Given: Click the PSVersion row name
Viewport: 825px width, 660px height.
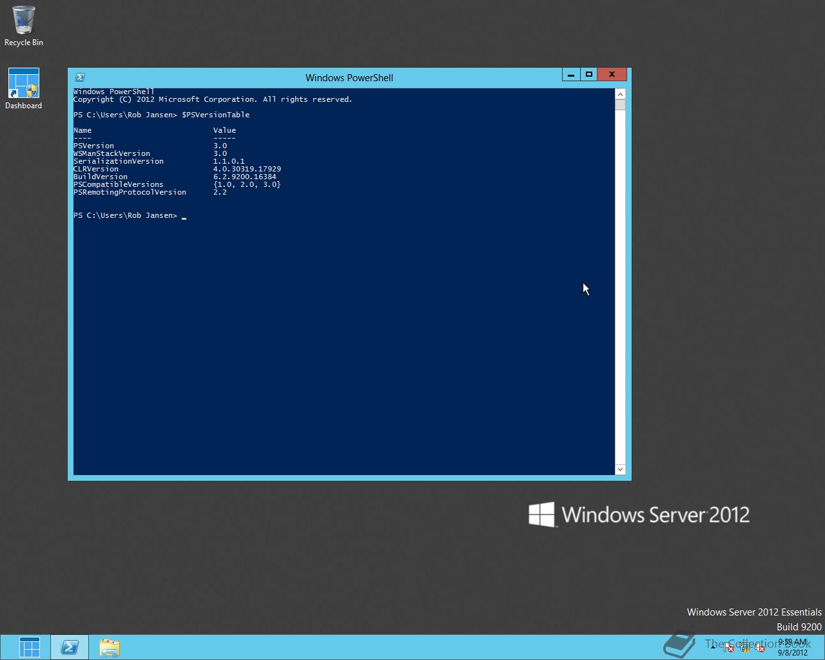Looking at the screenshot, I should 94,146.
